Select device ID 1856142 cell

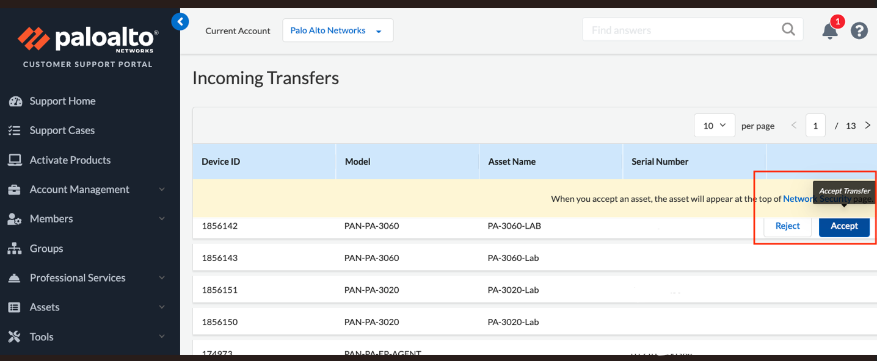219,226
